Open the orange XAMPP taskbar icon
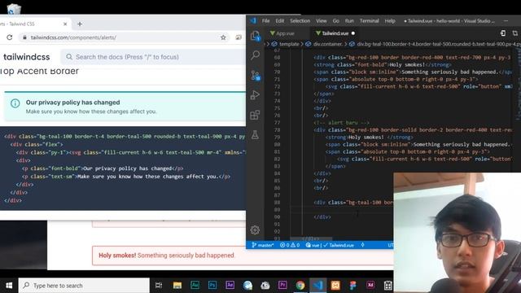This screenshot has width=521, height=293. tap(335, 286)
